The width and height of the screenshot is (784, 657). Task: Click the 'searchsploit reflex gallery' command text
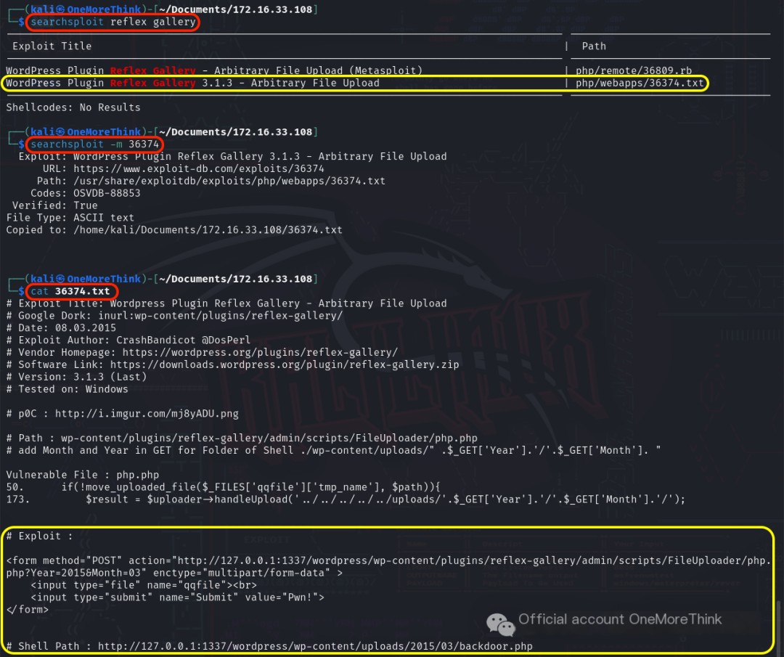[113, 22]
